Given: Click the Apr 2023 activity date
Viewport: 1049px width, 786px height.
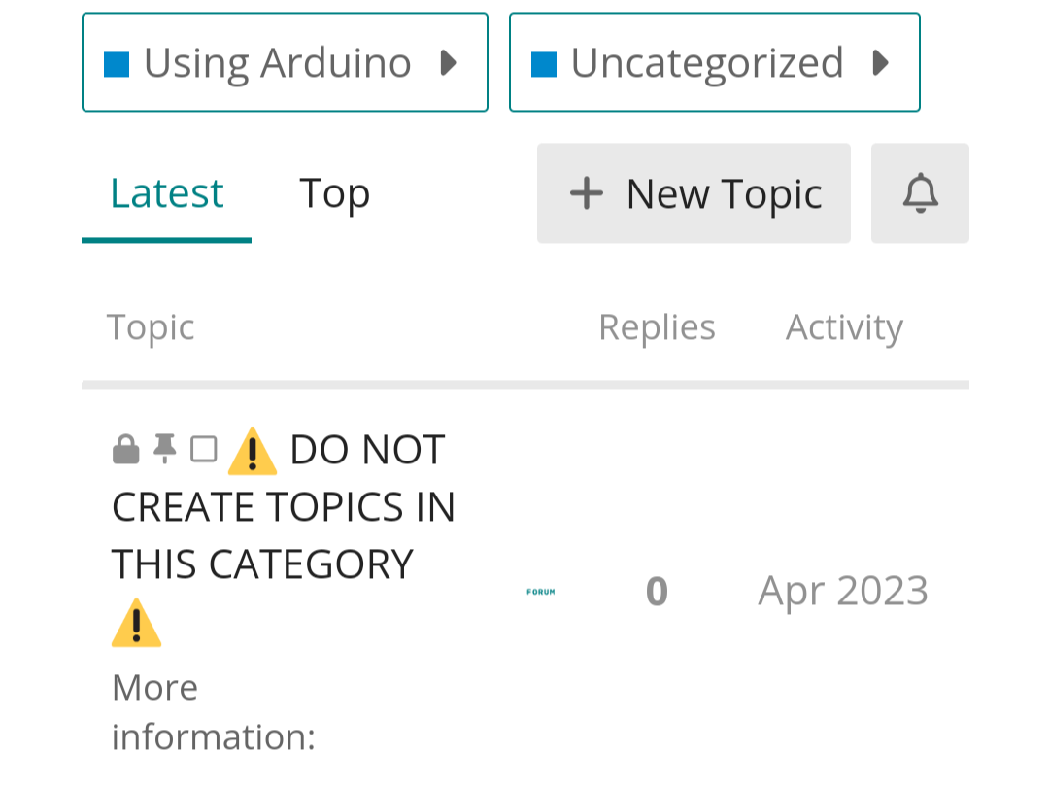Looking at the screenshot, I should coord(843,591).
